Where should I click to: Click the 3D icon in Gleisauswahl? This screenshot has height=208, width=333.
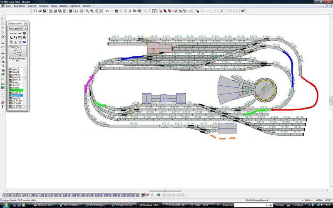point(24,42)
